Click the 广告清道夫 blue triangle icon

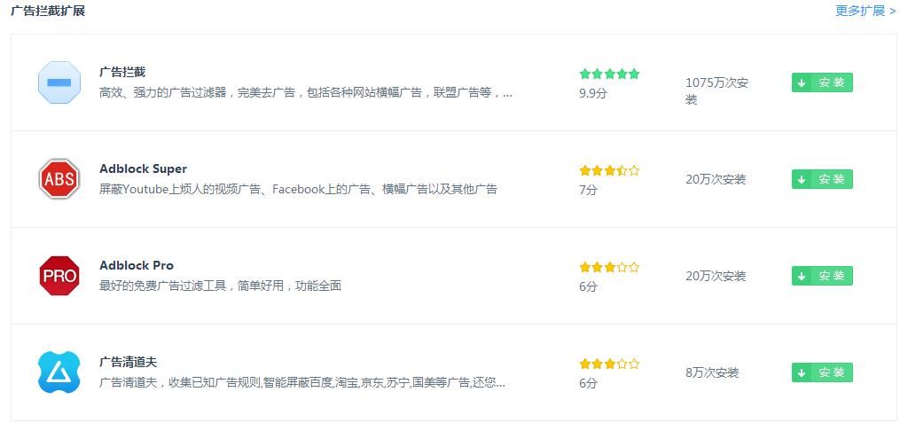[59, 372]
